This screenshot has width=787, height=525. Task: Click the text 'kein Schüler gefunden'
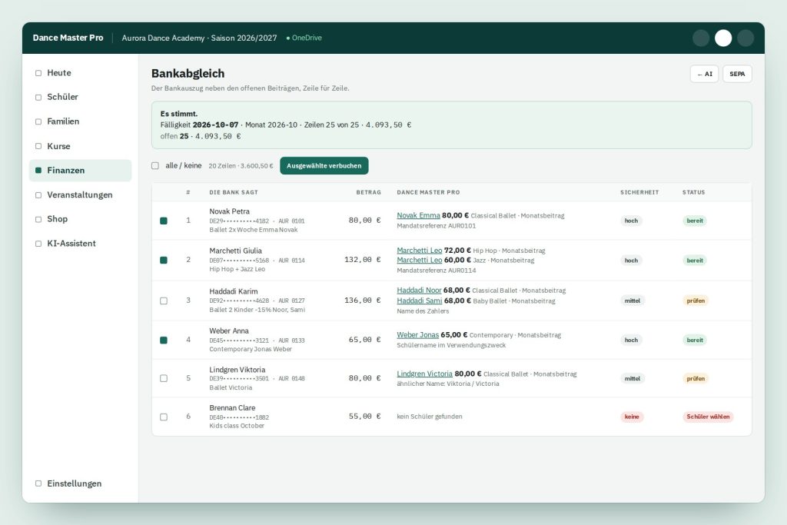click(430, 417)
